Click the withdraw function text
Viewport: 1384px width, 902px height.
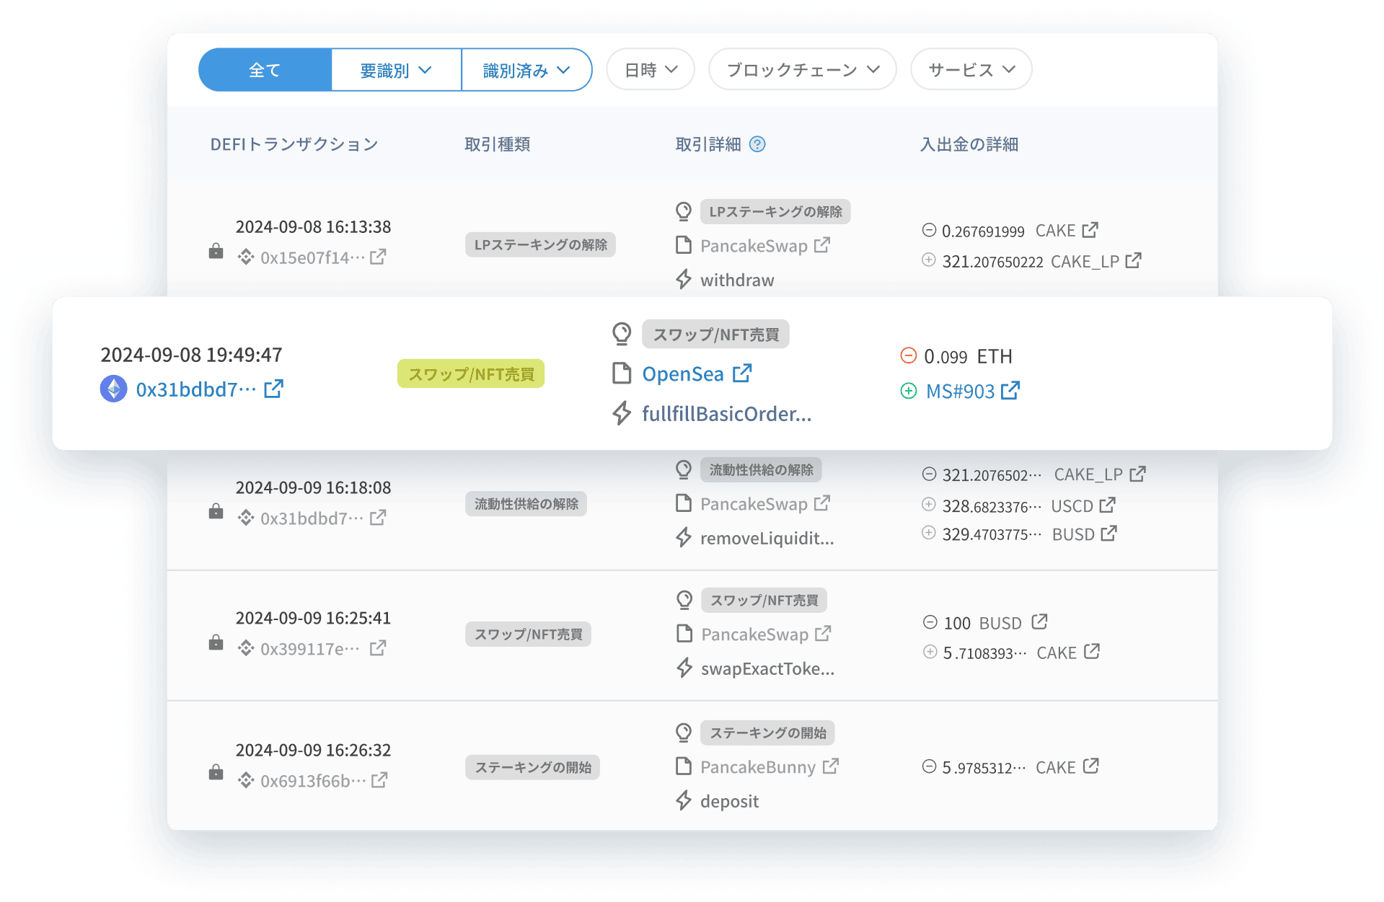737,280
